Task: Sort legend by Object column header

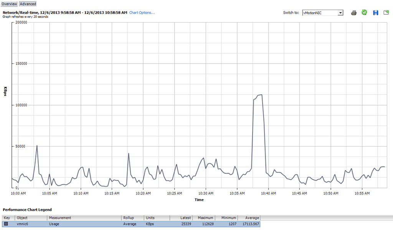Action: (x=31, y=218)
